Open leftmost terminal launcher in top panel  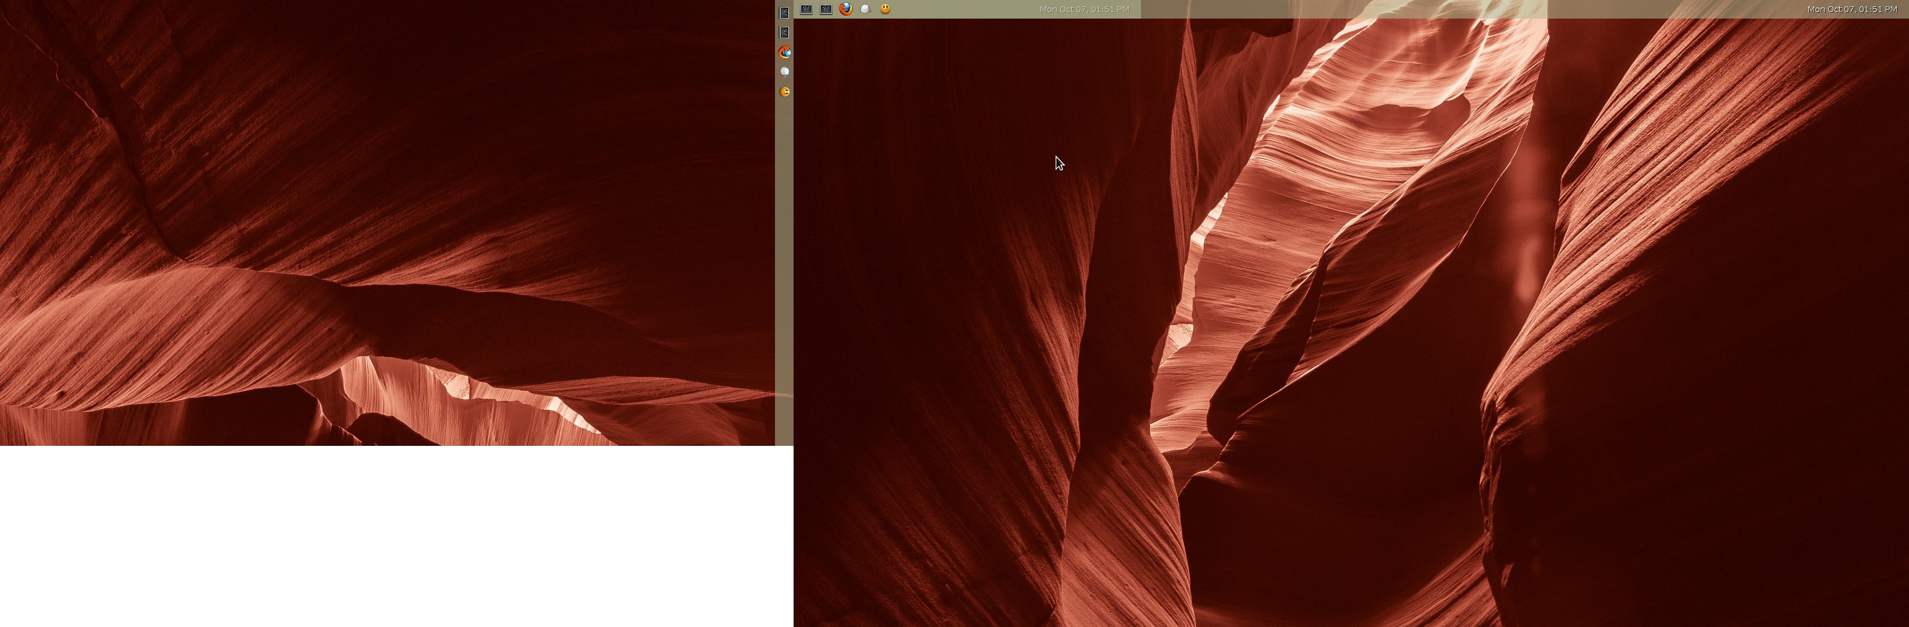coord(806,9)
